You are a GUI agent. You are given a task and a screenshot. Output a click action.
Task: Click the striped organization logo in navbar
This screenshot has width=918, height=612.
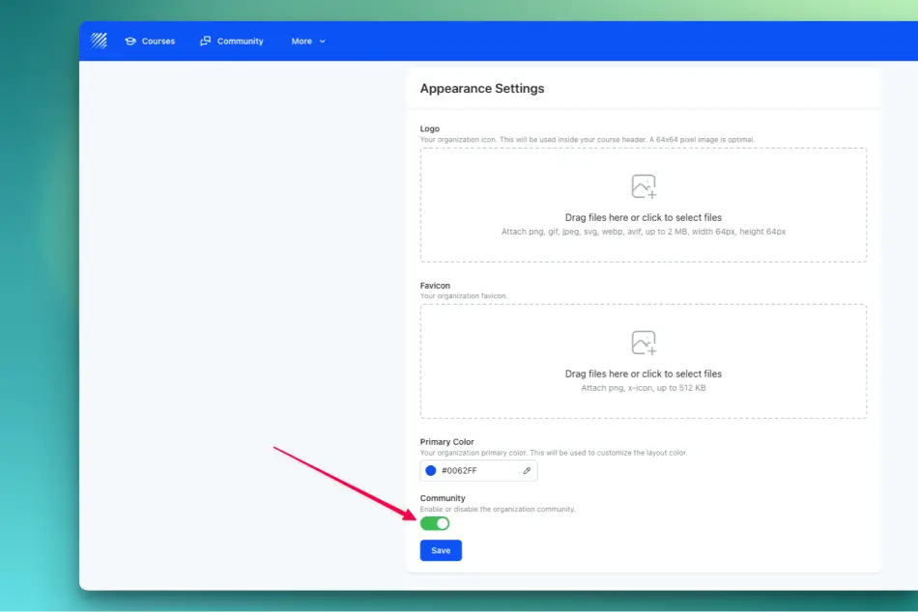pos(99,41)
